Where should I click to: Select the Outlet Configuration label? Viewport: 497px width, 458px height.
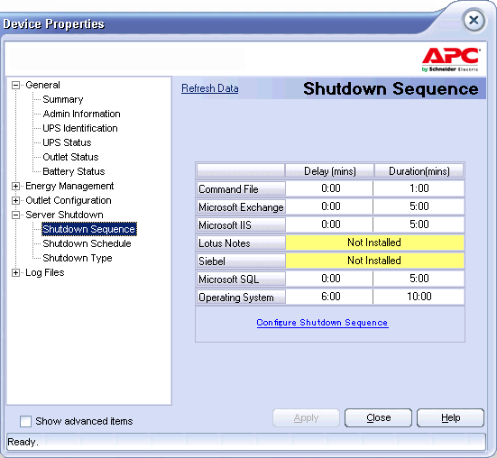[x=69, y=200]
